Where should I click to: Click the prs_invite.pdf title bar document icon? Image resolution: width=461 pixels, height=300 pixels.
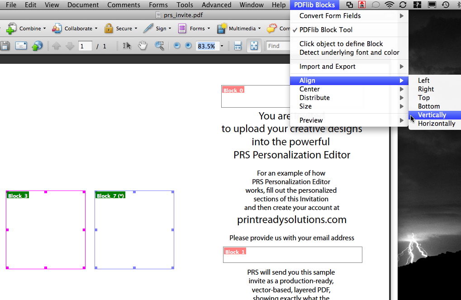click(158, 15)
